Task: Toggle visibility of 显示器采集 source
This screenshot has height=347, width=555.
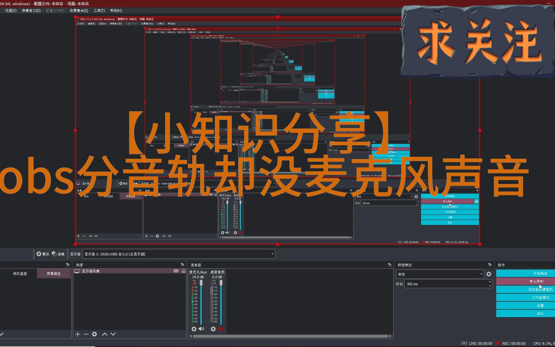Action: pyautogui.click(x=176, y=271)
